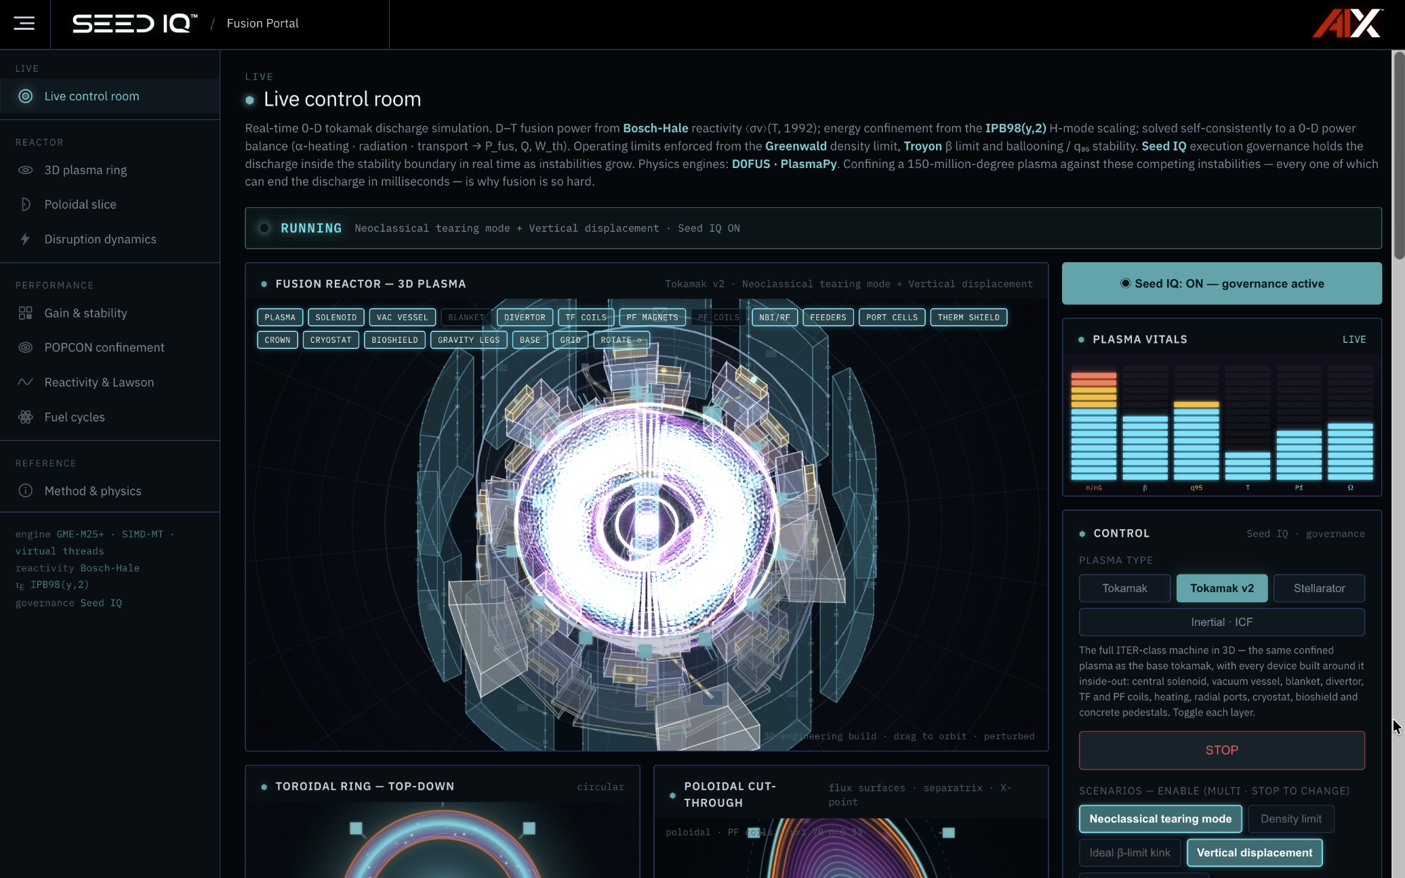Select the Tokamak plasma type

point(1124,588)
